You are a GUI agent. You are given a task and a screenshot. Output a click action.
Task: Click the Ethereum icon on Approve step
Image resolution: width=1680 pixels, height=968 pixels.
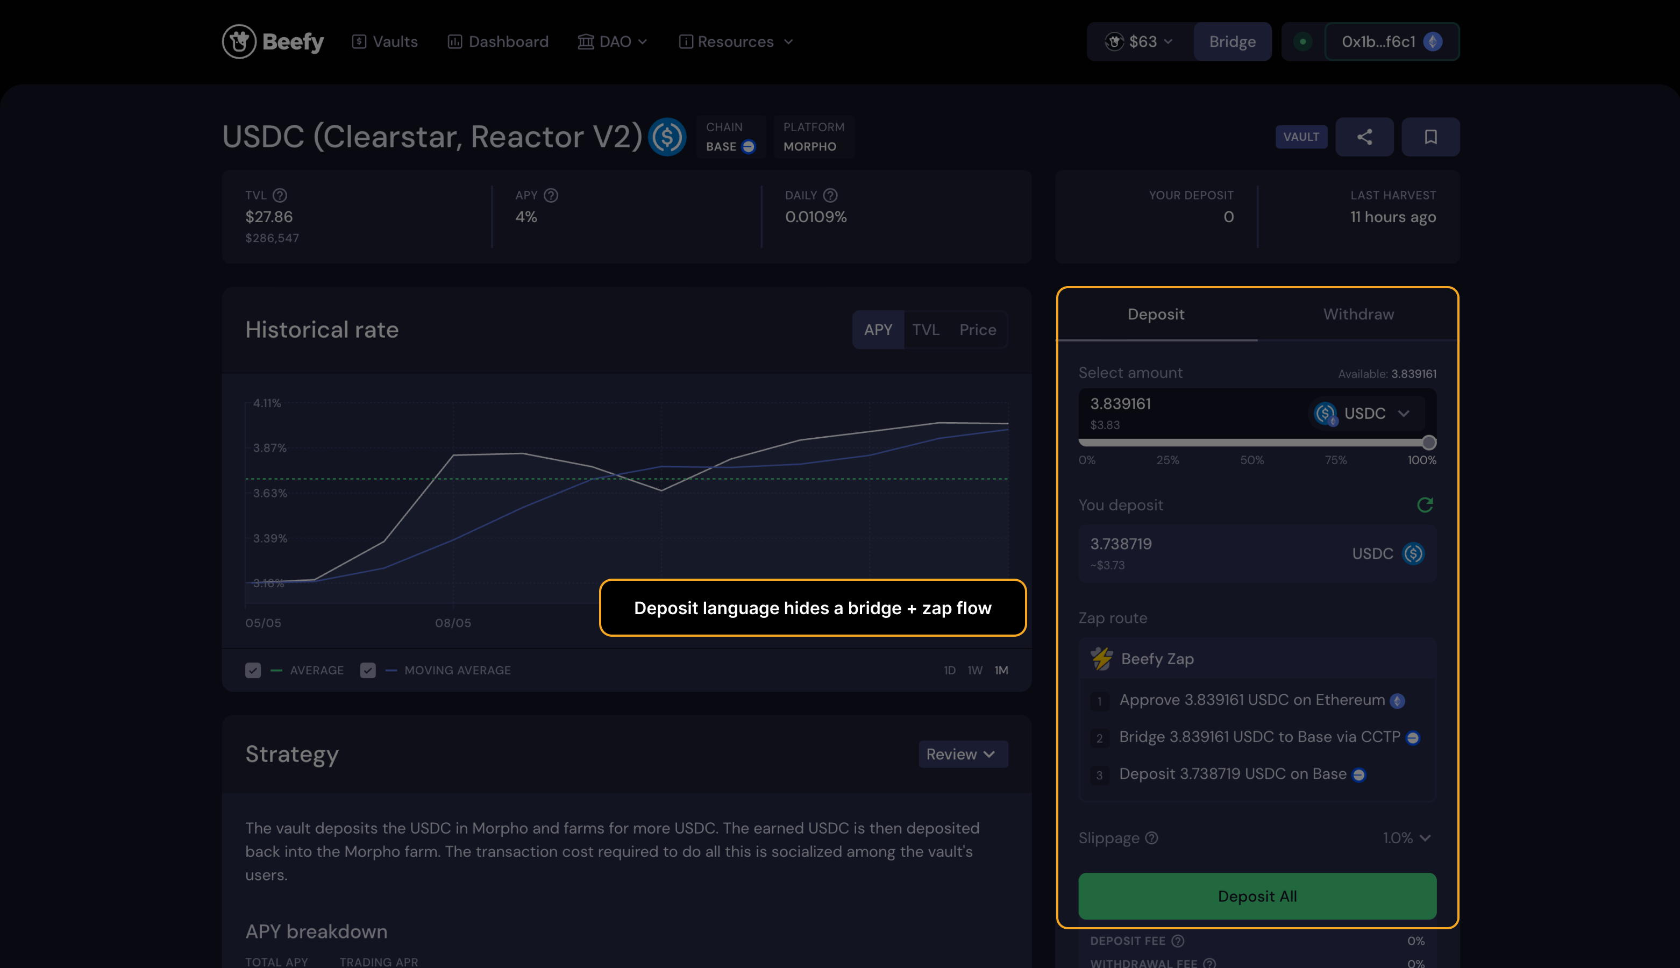(1397, 701)
